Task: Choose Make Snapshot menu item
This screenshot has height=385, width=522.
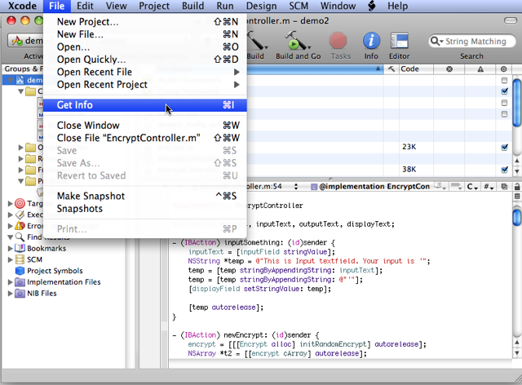Action: pyautogui.click(x=145, y=196)
